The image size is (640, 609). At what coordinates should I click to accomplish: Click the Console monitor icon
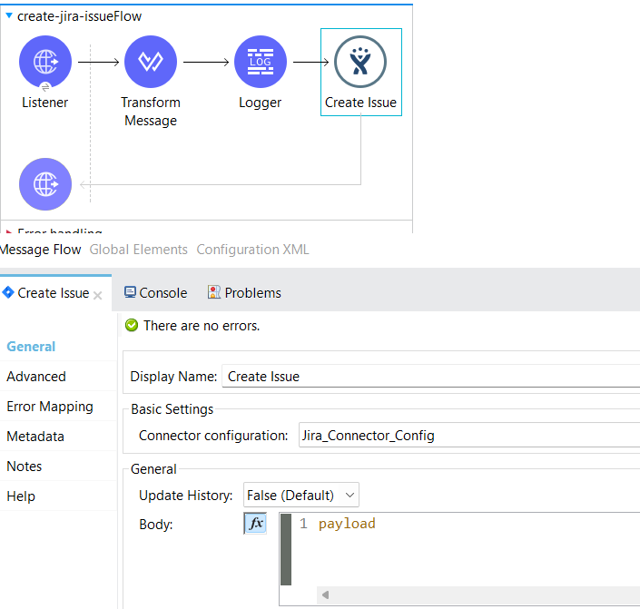pos(130,292)
